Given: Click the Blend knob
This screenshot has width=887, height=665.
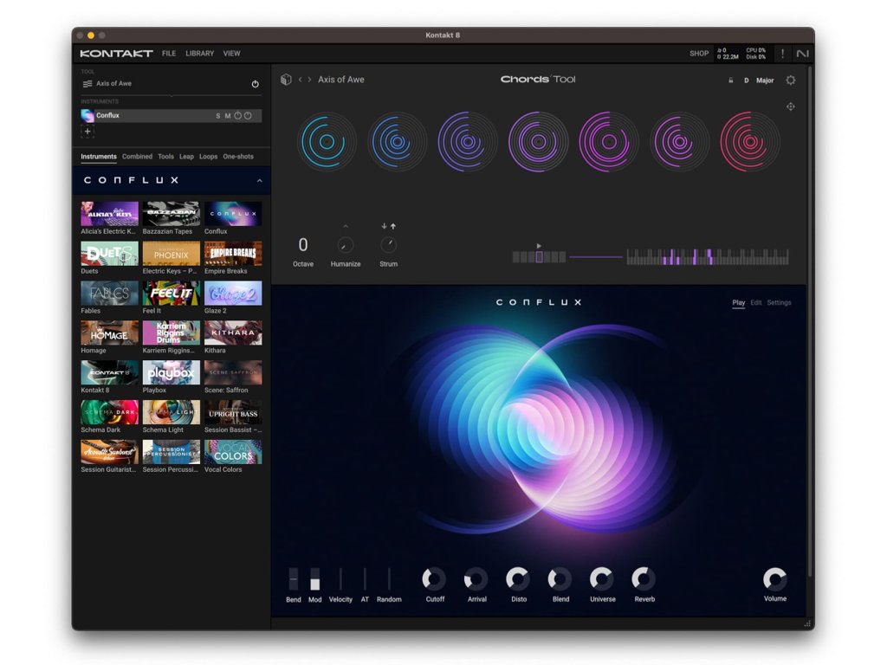Looking at the screenshot, I should pos(560,579).
